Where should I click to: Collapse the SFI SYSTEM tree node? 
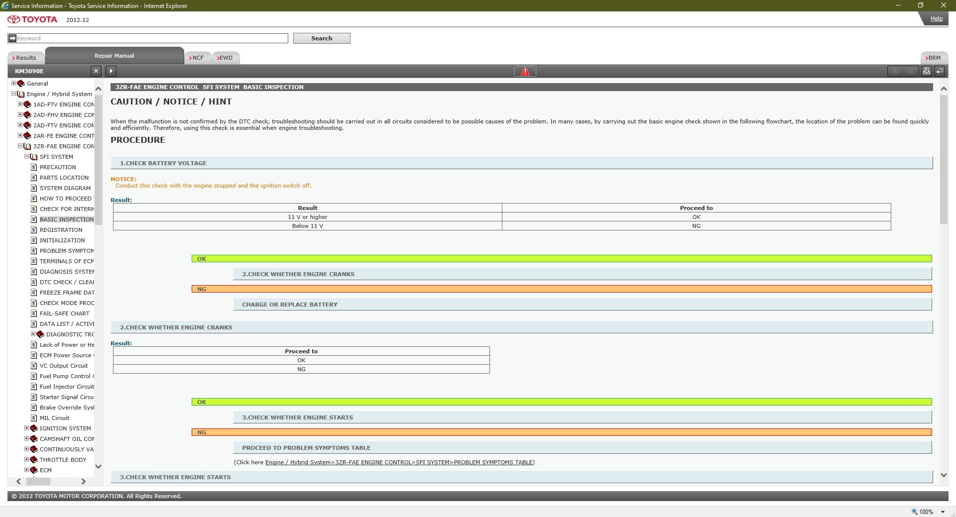[x=27, y=157]
